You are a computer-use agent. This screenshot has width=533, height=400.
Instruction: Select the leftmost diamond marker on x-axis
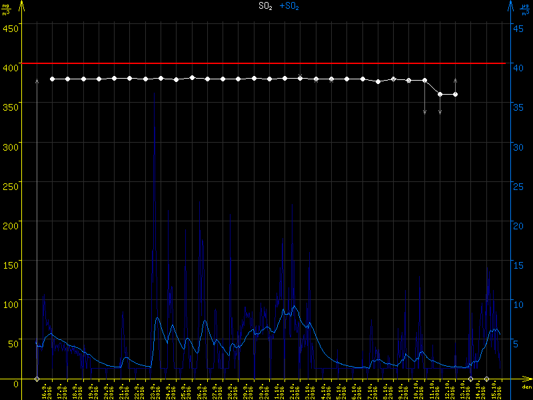[37, 379]
